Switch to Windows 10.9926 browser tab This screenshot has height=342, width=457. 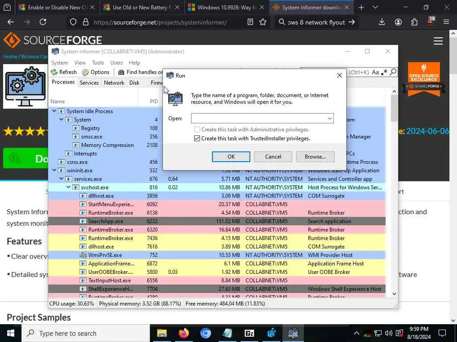click(226, 7)
